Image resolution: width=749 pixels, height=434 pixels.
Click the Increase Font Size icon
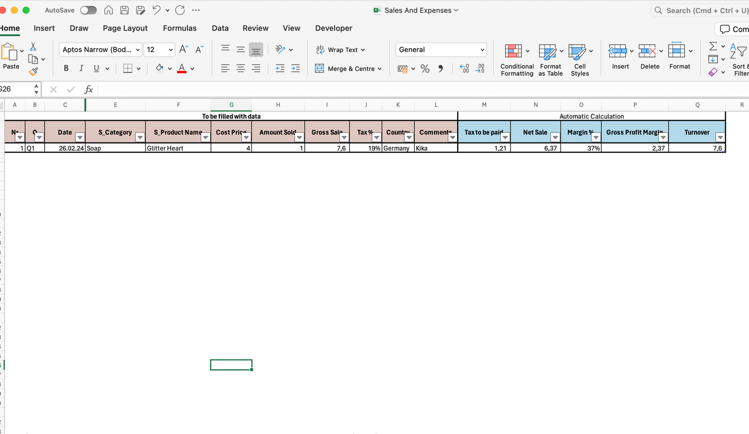click(x=183, y=50)
